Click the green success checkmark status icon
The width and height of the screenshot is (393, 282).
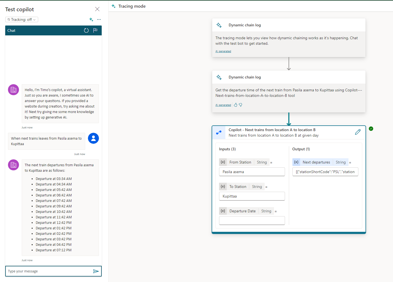click(x=371, y=129)
